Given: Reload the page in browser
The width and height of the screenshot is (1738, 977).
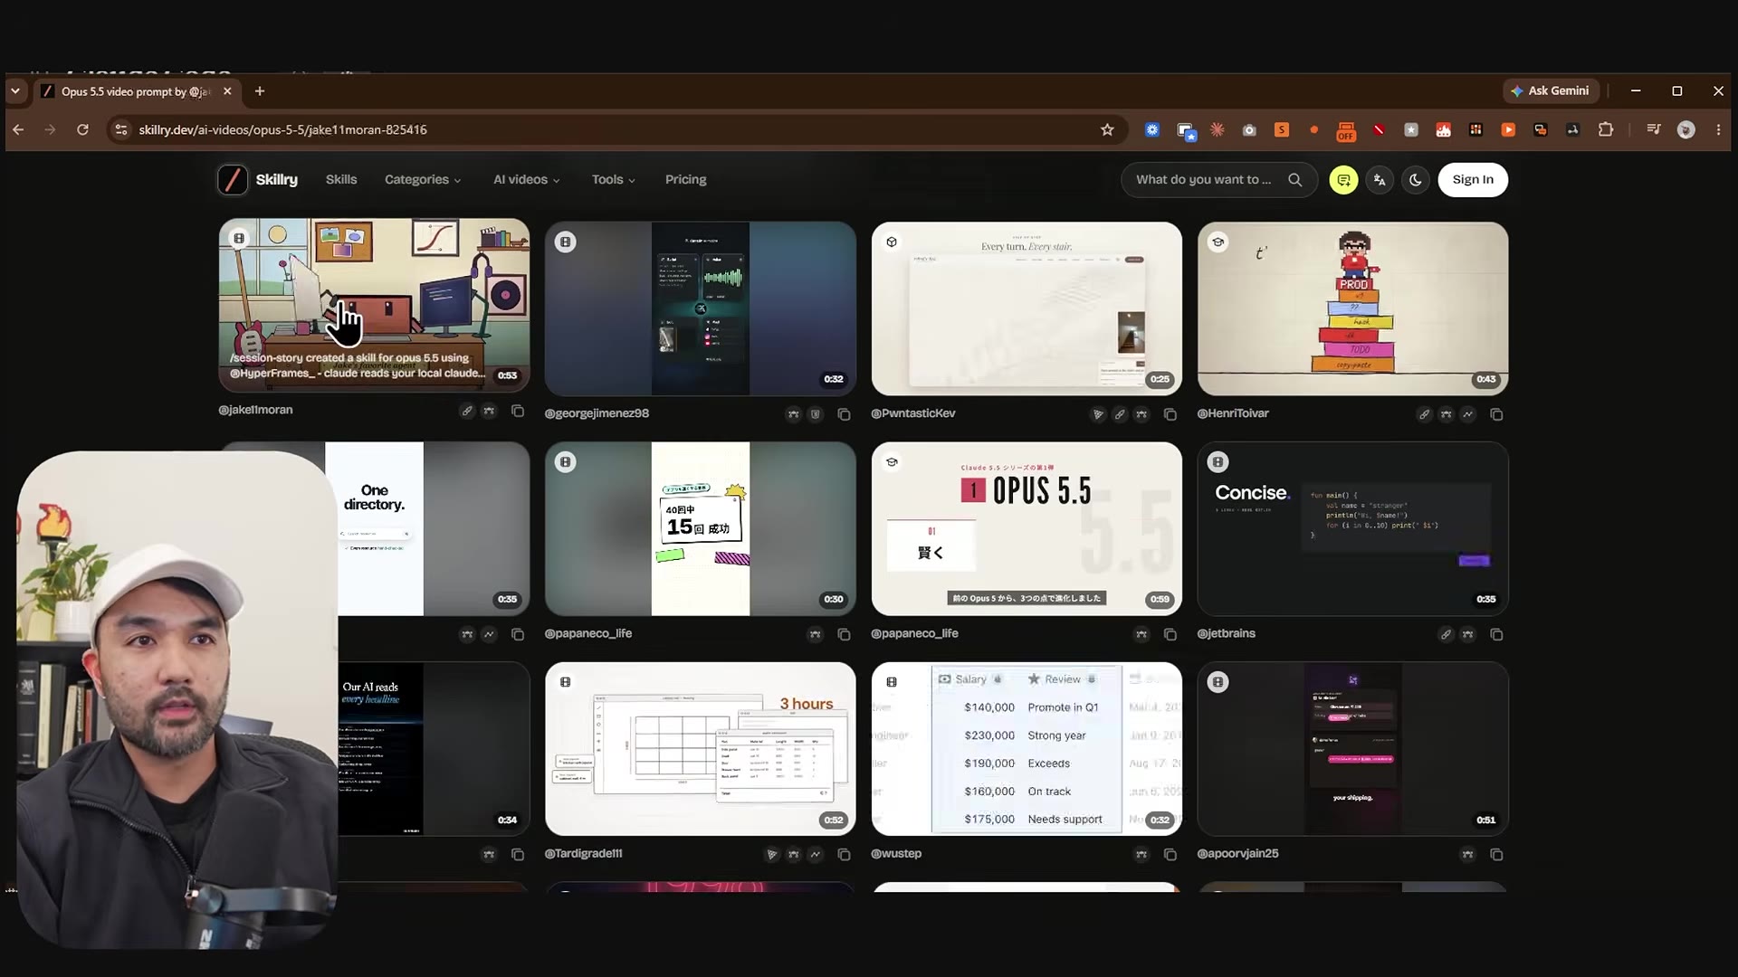Looking at the screenshot, I should point(82,129).
